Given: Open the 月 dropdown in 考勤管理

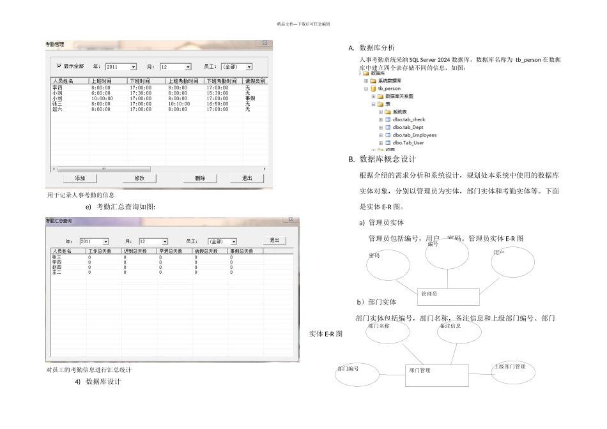Looking at the screenshot, I should 188,67.
